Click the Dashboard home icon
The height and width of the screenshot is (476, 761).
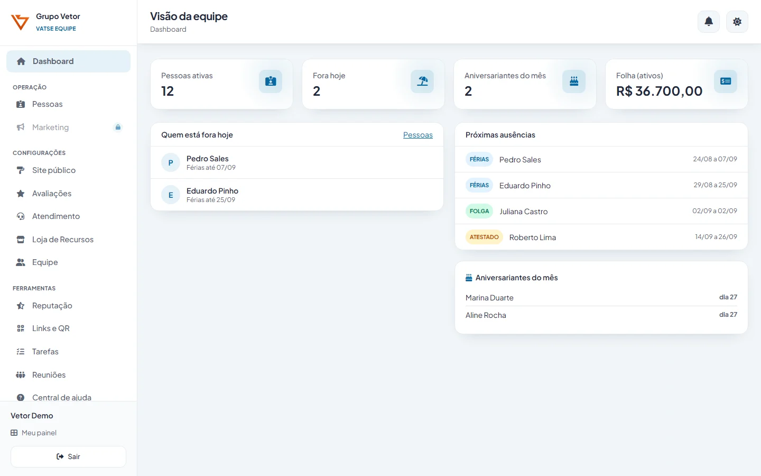(x=21, y=61)
